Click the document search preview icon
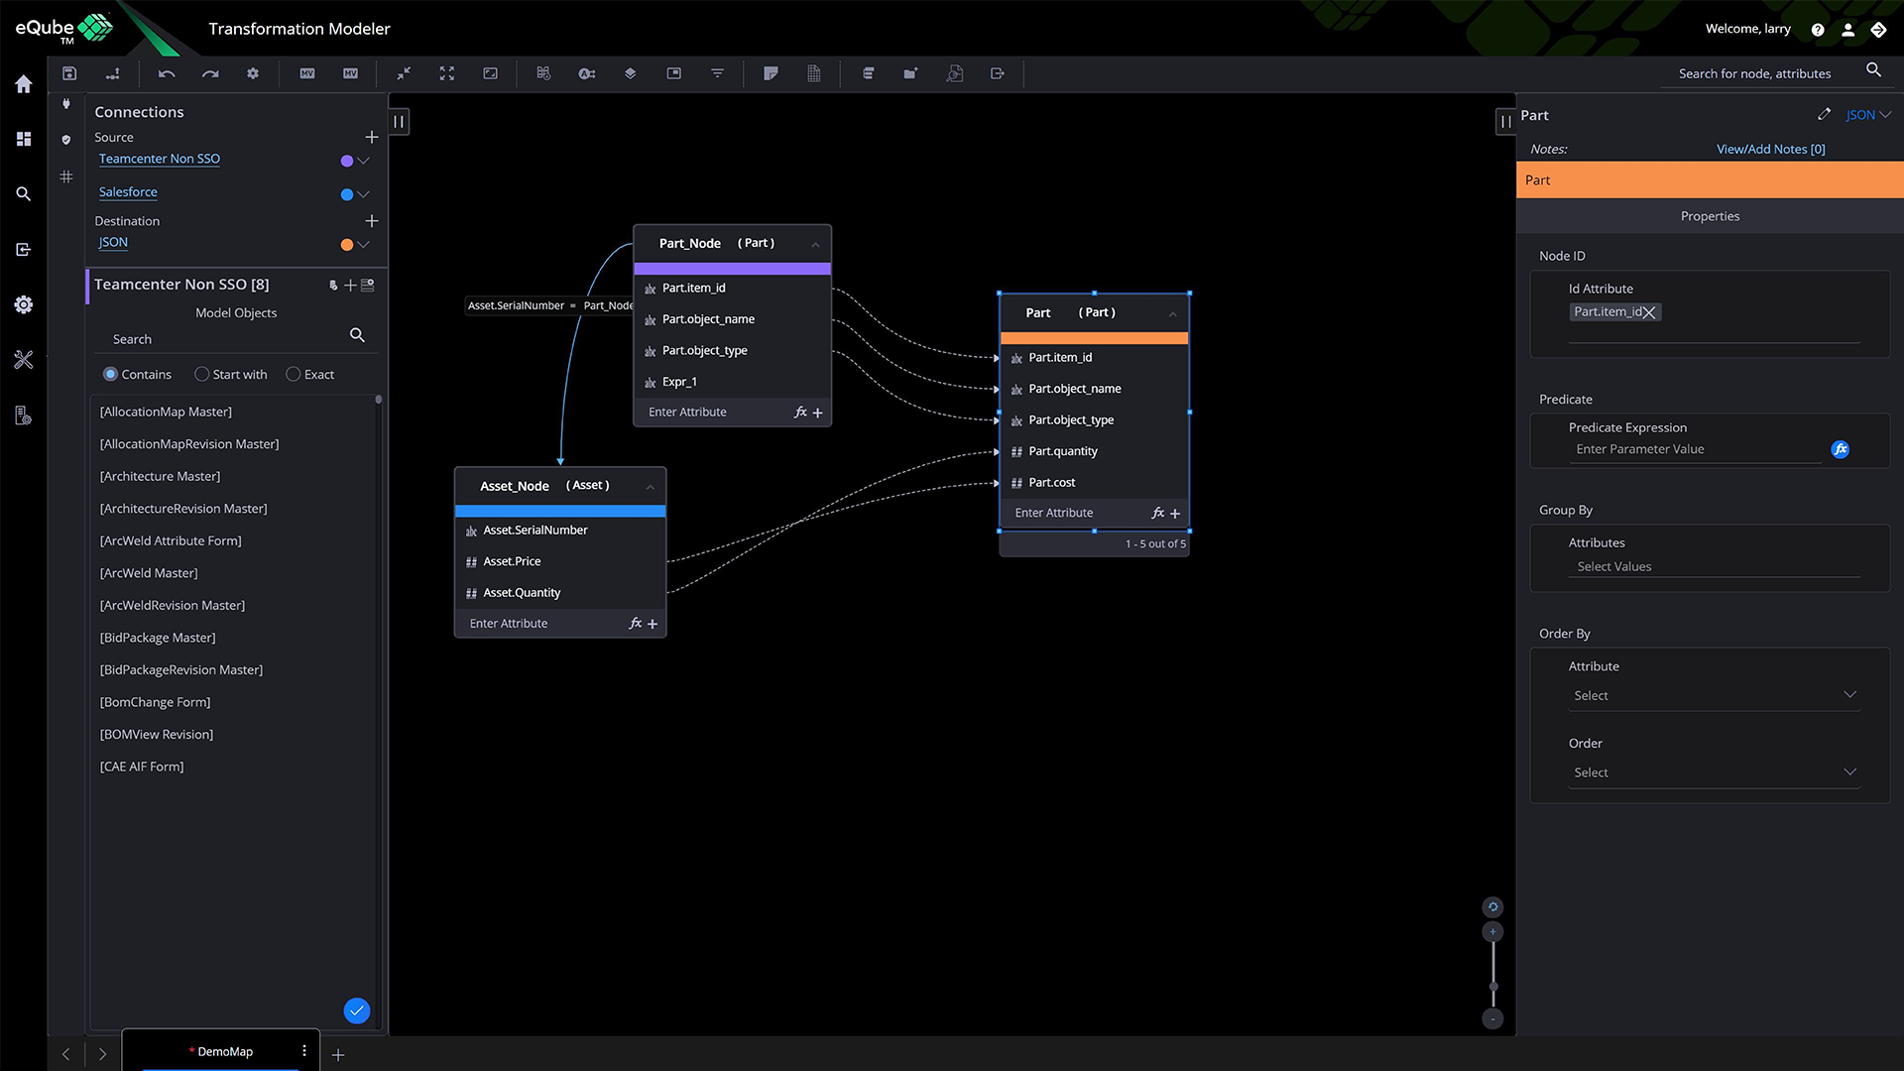Image resolution: width=1904 pixels, height=1071 pixels. click(955, 73)
